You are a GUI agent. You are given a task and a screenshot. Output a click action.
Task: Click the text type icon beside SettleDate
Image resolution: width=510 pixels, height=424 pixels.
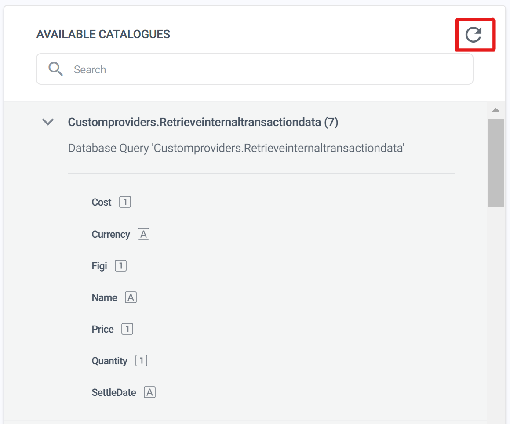(x=150, y=392)
